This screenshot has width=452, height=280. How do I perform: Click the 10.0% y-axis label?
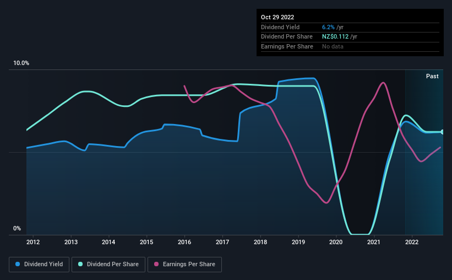pyautogui.click(x=21, y=63)
